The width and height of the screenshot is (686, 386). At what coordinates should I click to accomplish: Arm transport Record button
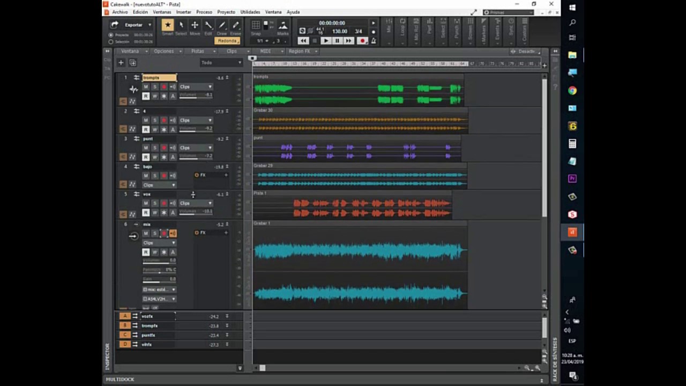362,41
